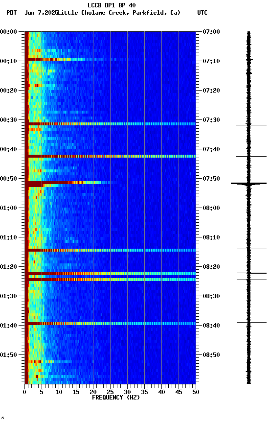The height and width of the screenshot is (423, 270).
Task: Click the left time label "00:40"
Action: 8,149
